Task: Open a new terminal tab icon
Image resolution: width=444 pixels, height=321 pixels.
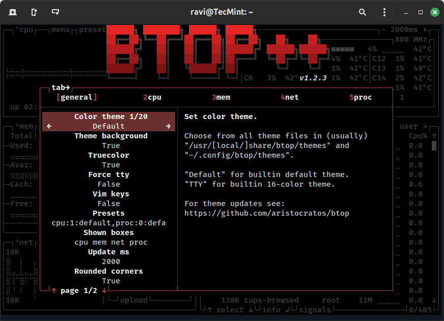Action: pyautogui.click(x=13, y=12)
